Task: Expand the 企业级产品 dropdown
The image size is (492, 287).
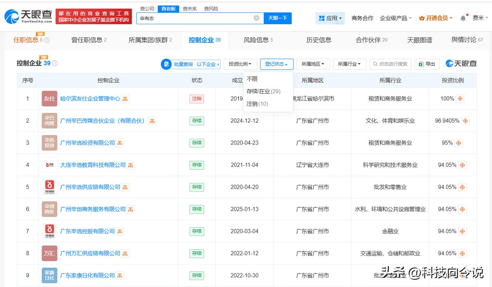Action: pos(396,18)
